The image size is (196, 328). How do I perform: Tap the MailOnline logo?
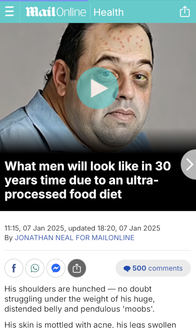(56, 12)
